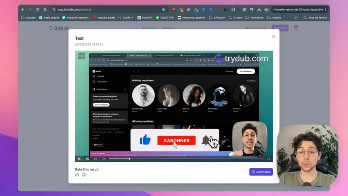Click the Dub AI logo
348x196 pixels.
pyautogui.click(x=58, y=28)
